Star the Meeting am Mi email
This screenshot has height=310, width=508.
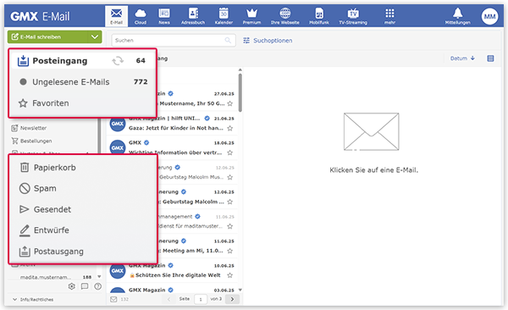pos(230,251)
